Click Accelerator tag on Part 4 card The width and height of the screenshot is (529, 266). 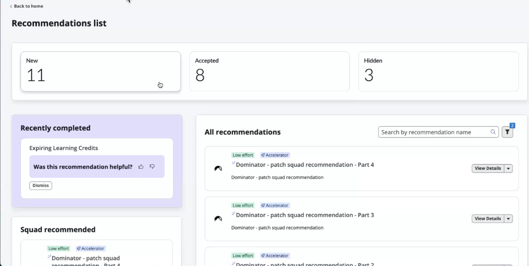click(x=275, y=155)
